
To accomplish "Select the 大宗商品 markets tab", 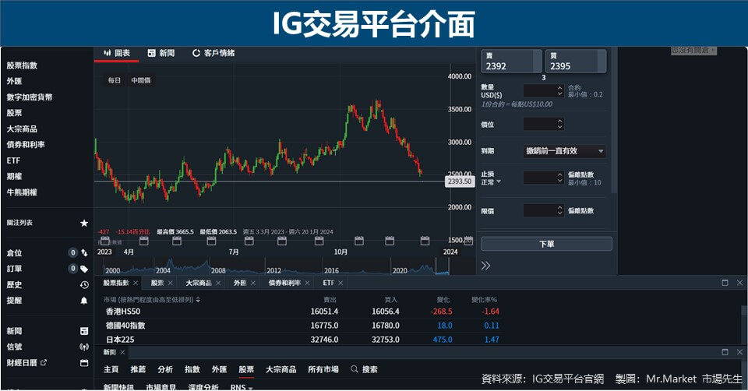I will (x=199, y=283).
